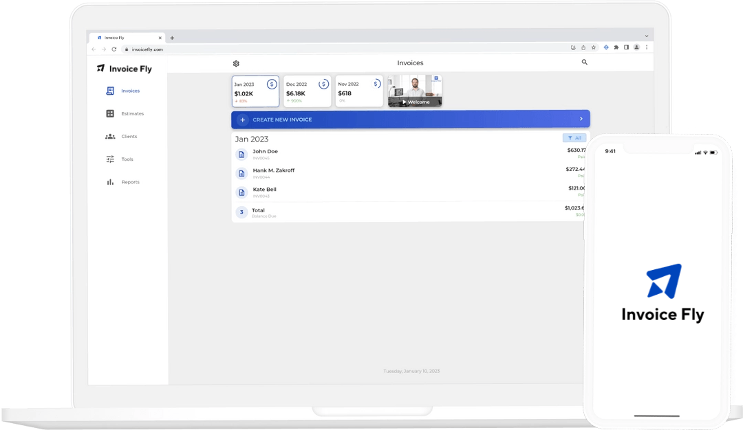Viewport: 743px width, 430px height.
Task: Expand the Create New Invoice bar chevron
Action: click(x=581, y=119)
